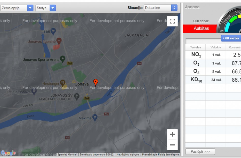
Task: Select the Maxima store pin
Action: pyautogui.click(x=95, y=117)
